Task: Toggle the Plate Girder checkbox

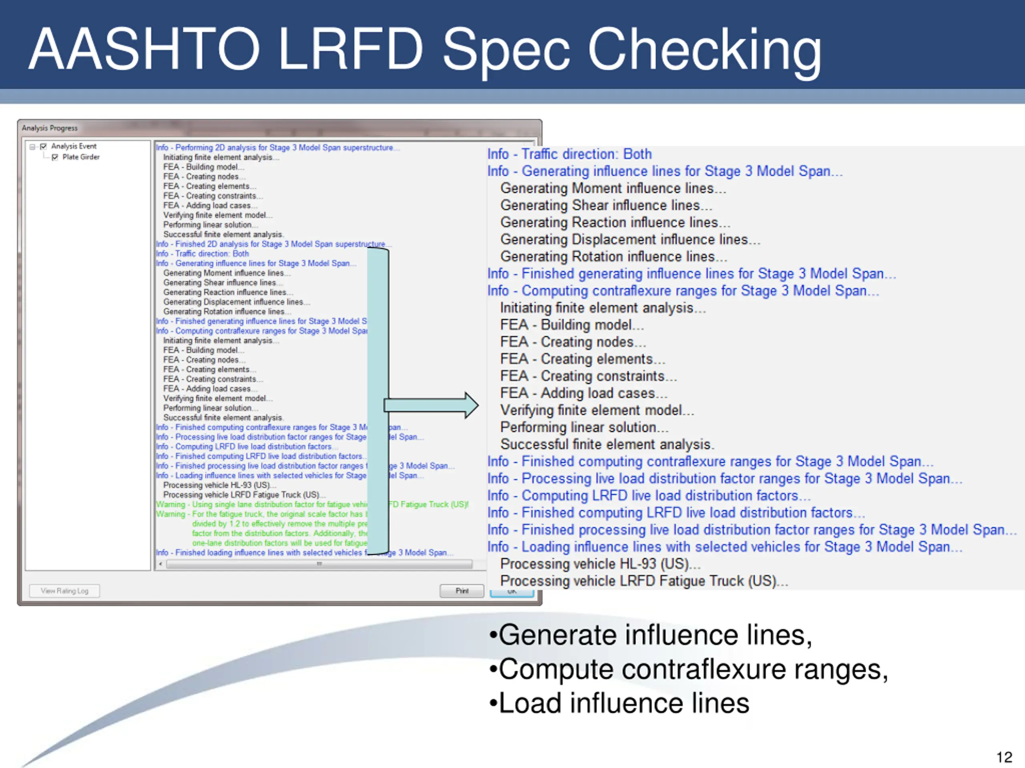Action: (x=55, y=157)
